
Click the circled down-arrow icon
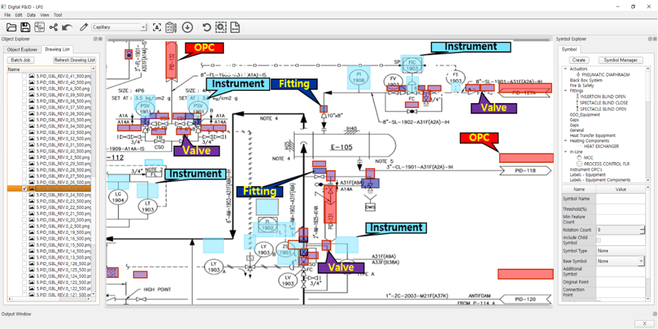(187, 27)
